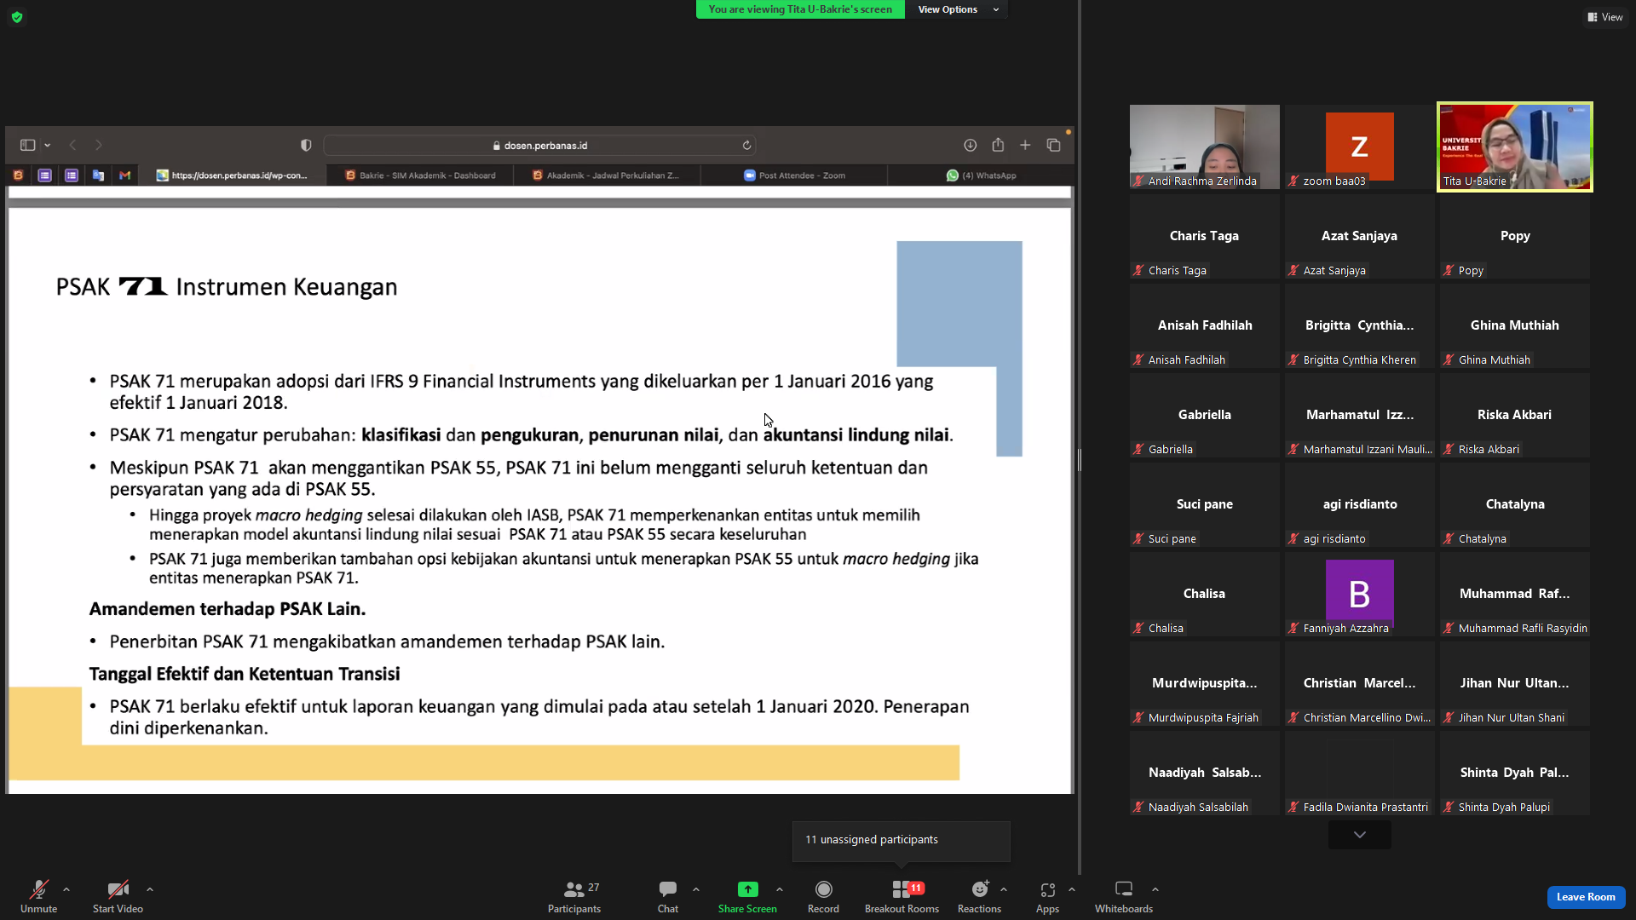Open the translate-style pinned tab
The width and height of the screenshot is (1636, 920).
98,175
